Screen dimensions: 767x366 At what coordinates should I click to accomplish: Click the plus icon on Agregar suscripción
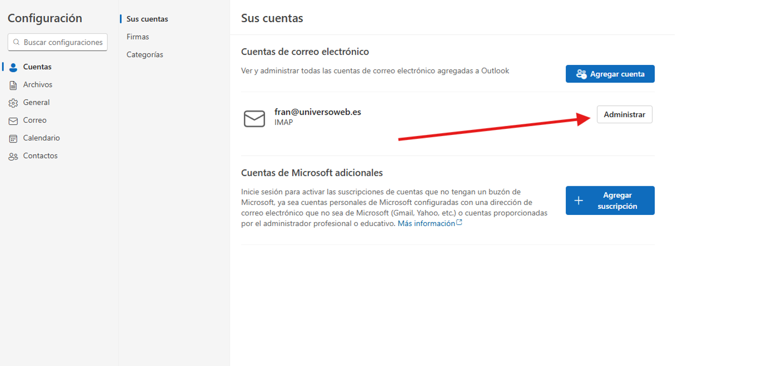point(579,200)
